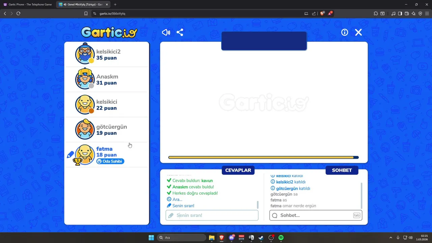
Task: Click the share page icon in address bar
Action: 314,13
